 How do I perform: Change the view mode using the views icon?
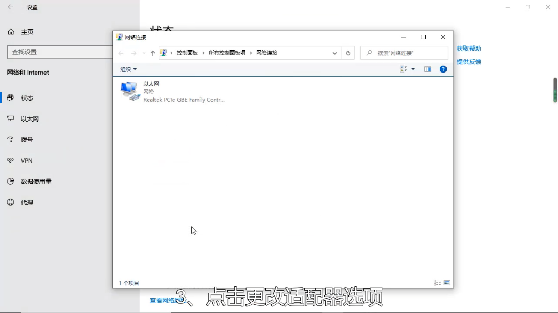click(404, 69)
